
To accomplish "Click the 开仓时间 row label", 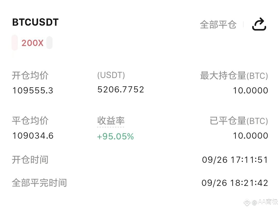I will tap(30, 160).
